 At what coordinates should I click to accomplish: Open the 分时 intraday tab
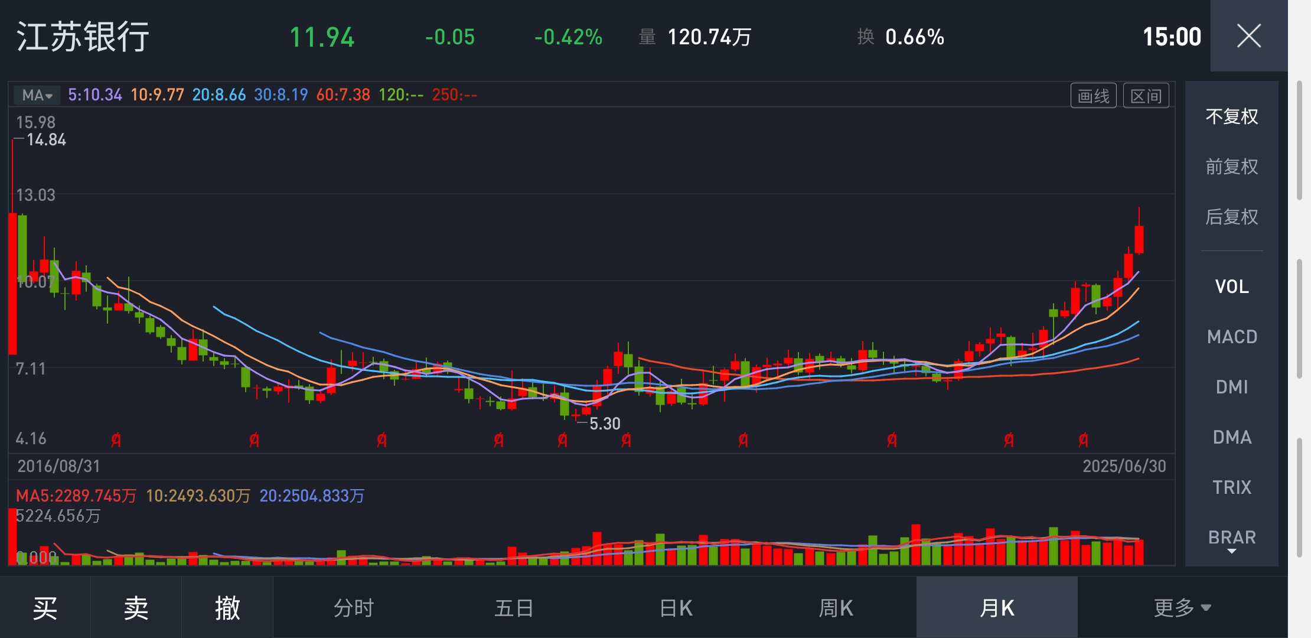(354, 607)
